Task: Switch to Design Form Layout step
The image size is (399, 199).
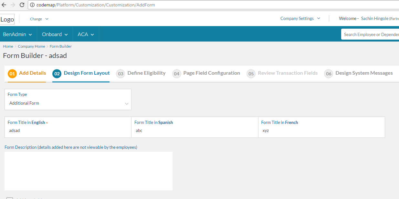Action: (x=87, y=73)
